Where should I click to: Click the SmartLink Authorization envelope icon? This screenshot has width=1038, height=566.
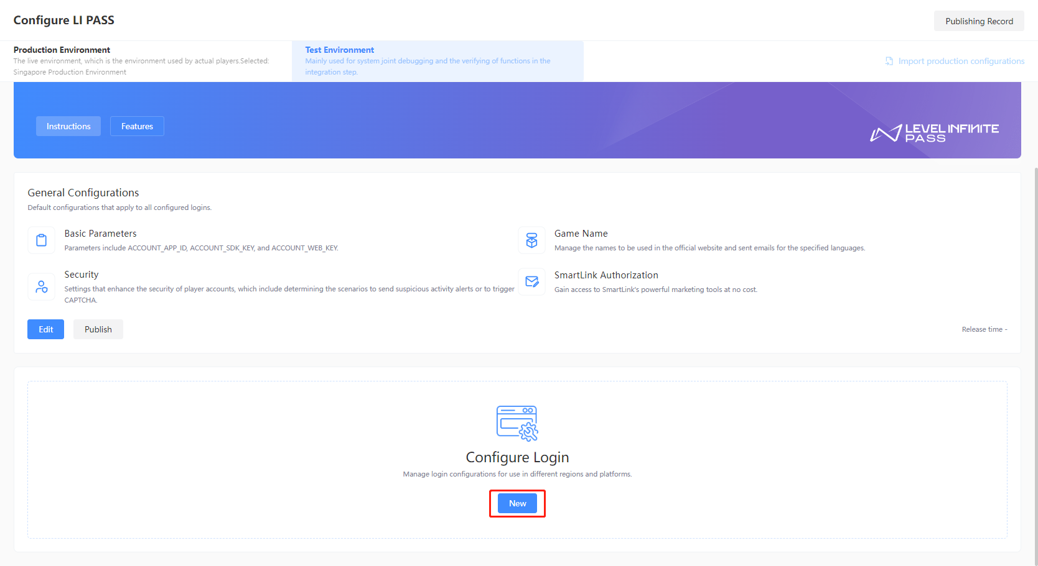point(532,281)
